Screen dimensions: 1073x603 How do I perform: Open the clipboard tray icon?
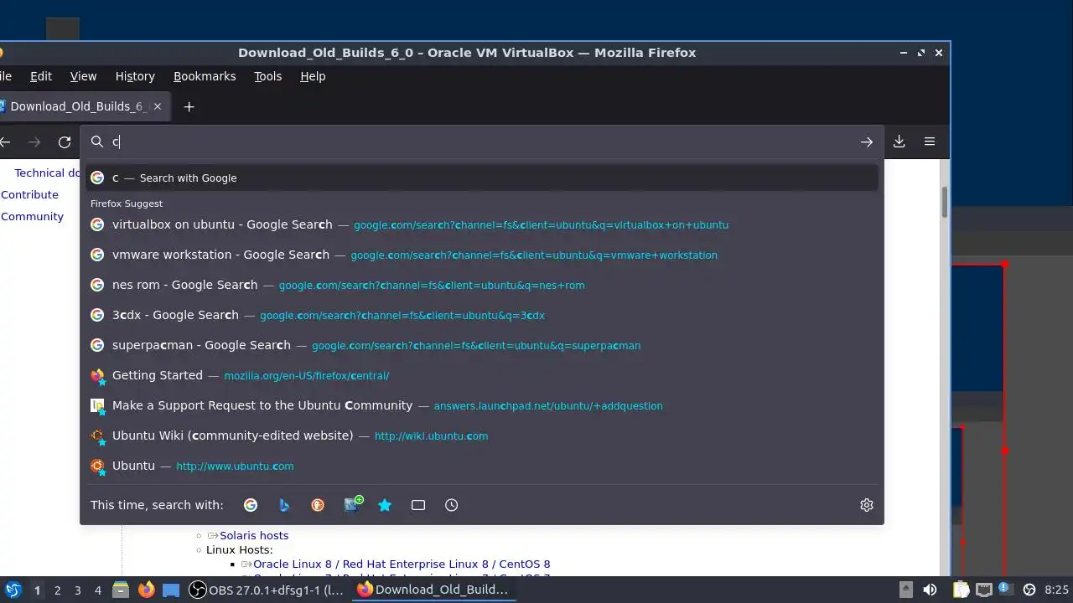pyautogui.click(x=961, y=590)
